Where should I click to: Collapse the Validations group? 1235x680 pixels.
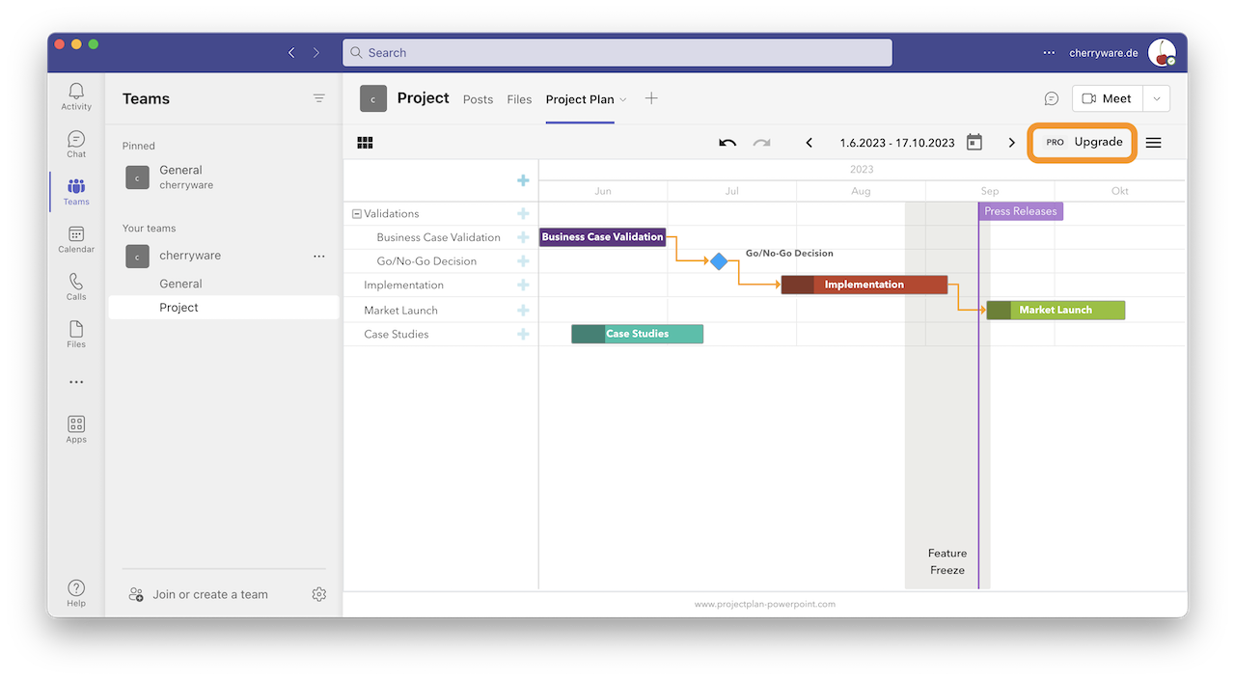click(x=357, y=214)
